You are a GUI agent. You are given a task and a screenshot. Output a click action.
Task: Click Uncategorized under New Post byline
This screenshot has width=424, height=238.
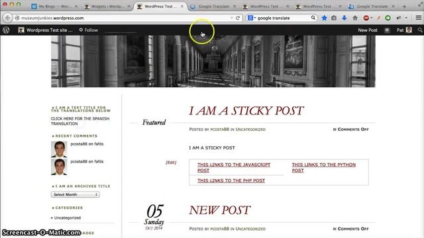coord(250,229)
